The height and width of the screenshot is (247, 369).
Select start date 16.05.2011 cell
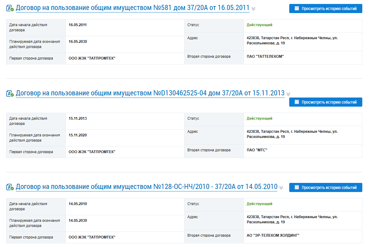[x=78, y=25]
